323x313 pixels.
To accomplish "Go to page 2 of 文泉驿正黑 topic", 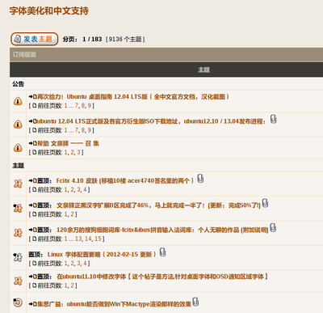I will pyautogui.click(x=72, y=214).
